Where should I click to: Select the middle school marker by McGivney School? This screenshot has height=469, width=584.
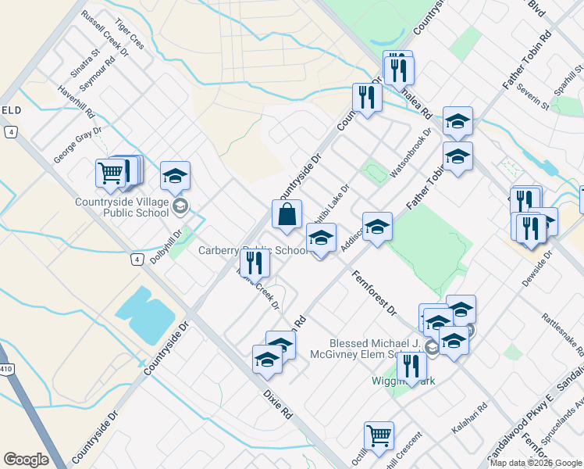pos(438,321)
